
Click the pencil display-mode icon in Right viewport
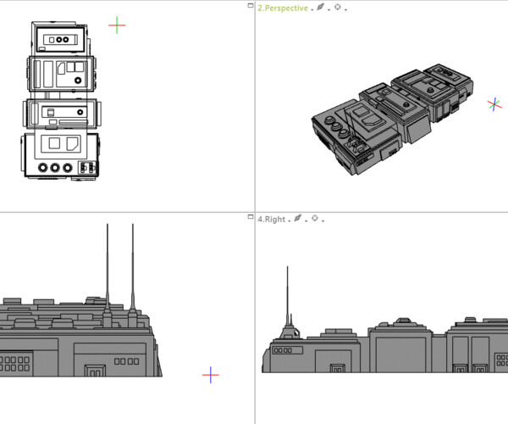coord(298,218)
